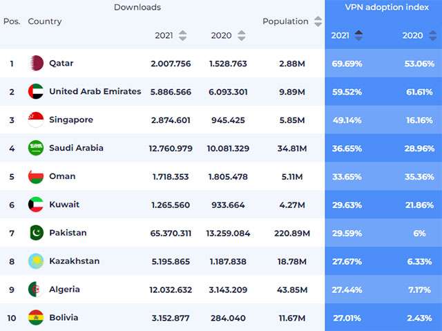442x331 pixels.
Task: Click the Bolivia flag icon
Action: pos(36,318)
